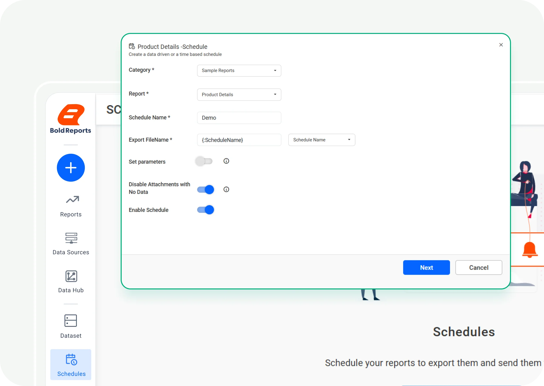Enable the Set parameters toggle

205,161
